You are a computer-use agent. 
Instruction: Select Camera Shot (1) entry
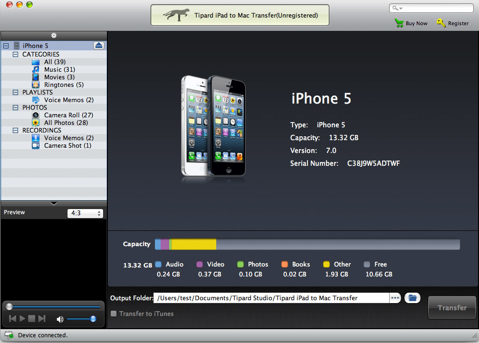67,146
